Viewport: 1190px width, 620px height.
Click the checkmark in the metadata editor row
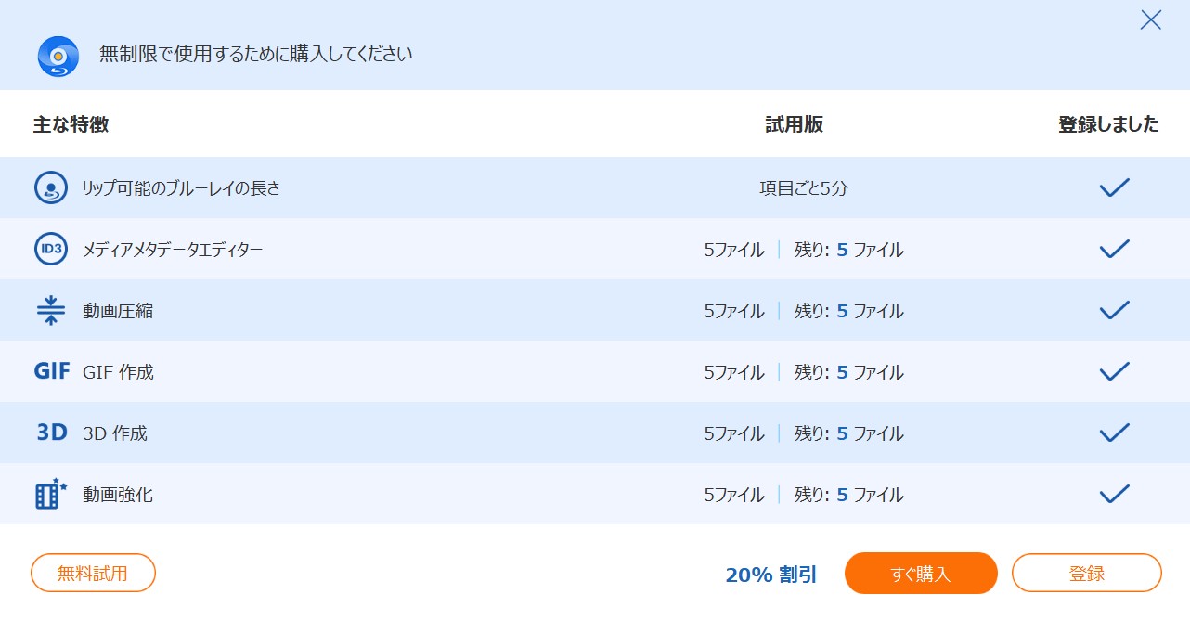click(x=1114, y=249)
